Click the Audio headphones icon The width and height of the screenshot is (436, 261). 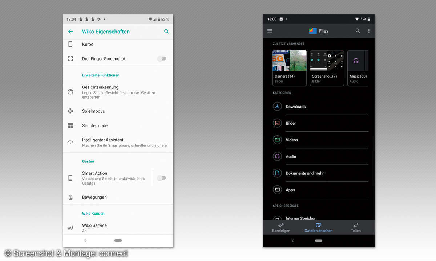[277, 157]
